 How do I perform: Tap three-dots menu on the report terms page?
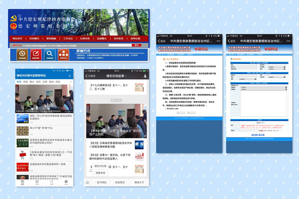[x=218, y=41]
